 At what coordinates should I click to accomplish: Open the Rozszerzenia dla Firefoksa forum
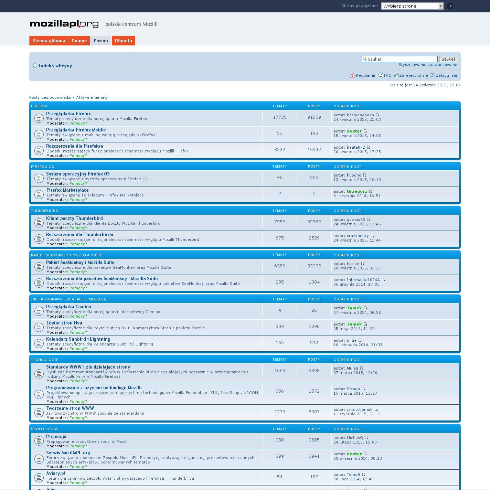[75, 146]
